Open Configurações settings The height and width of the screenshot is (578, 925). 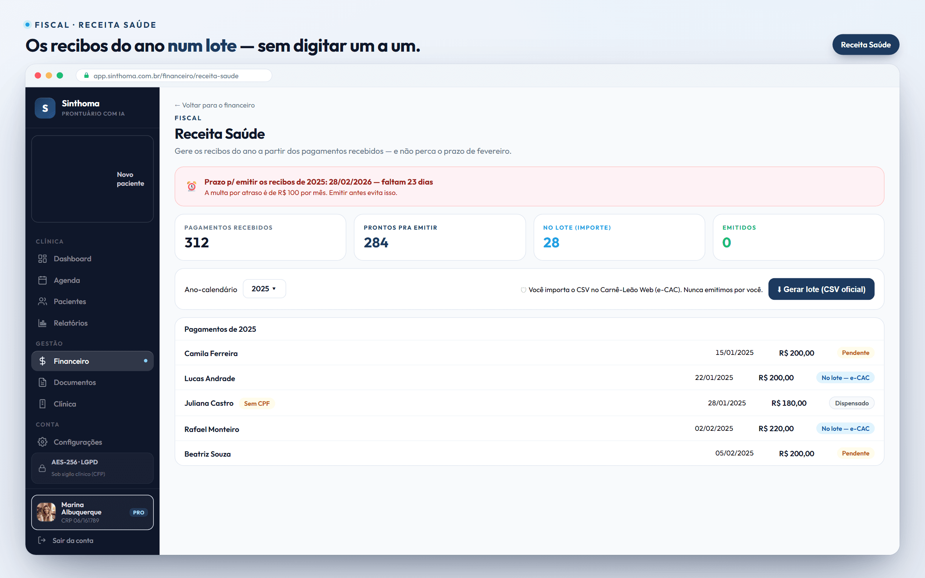92,442
